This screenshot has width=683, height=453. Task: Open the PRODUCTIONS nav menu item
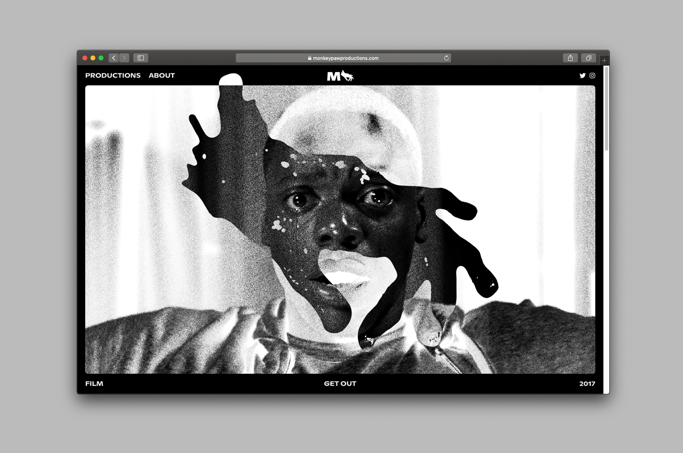[113, 75]
